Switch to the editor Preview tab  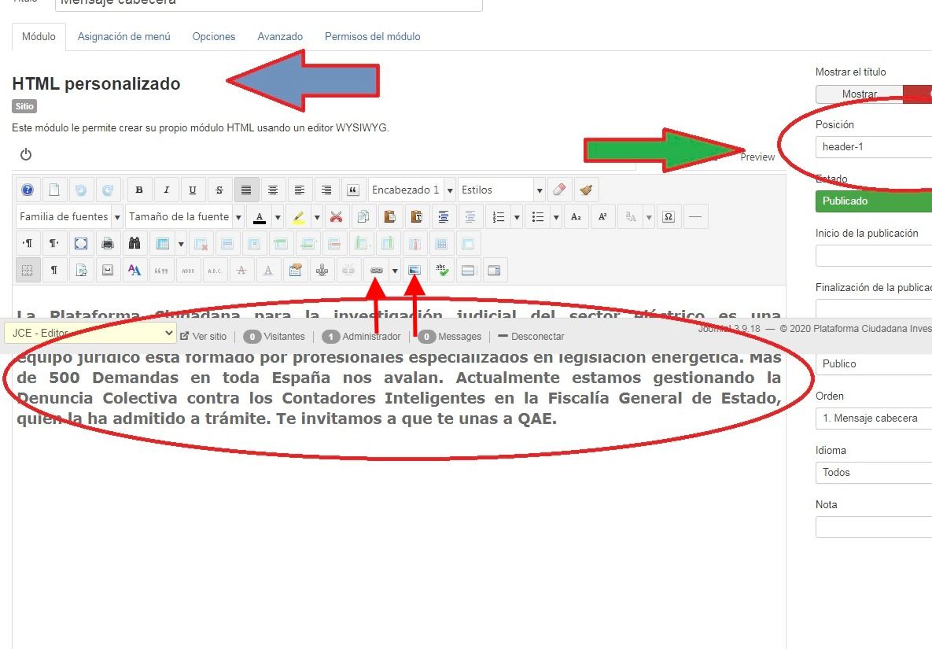pos(757,157)
